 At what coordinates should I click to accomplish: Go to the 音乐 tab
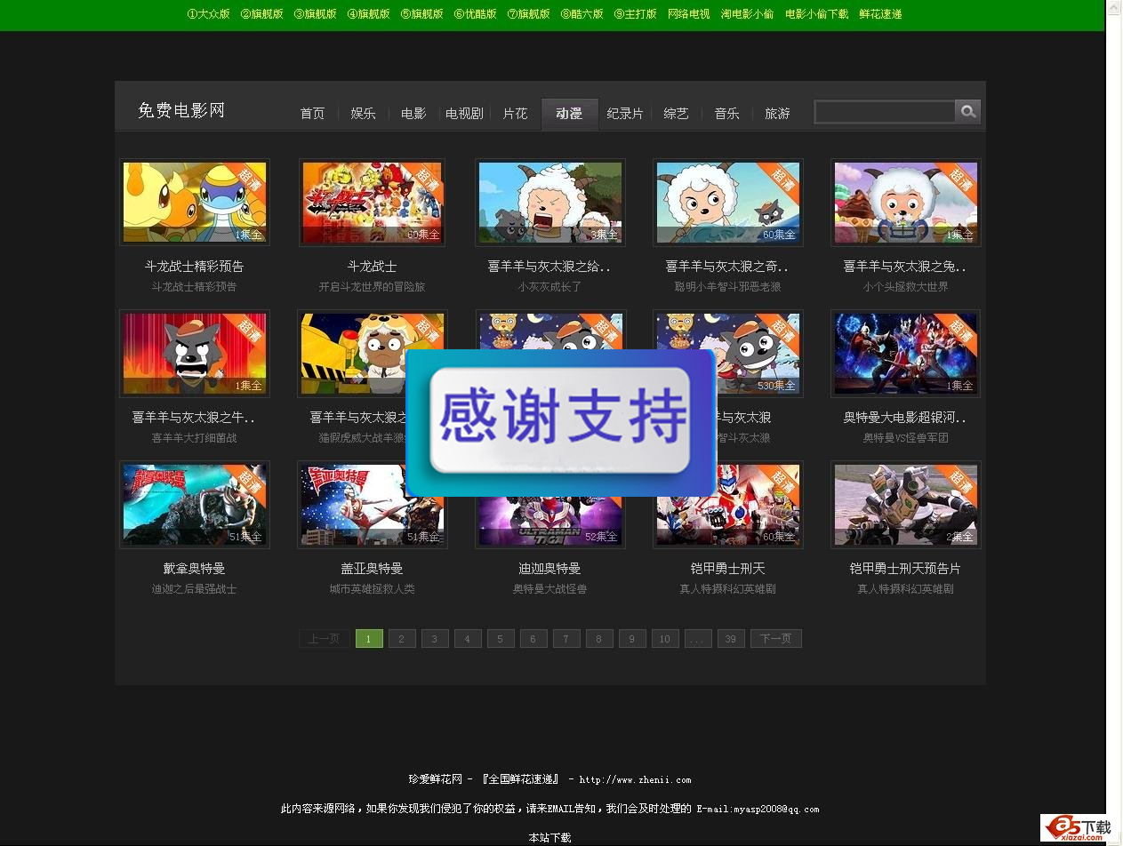click(x=726, y=114)
